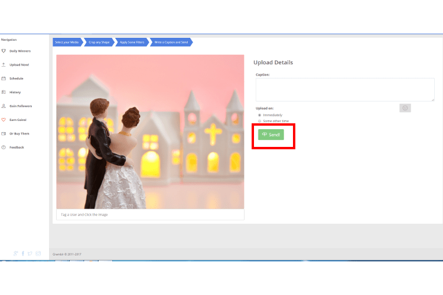Viewport: 443px width, 295px height.
Task: Click the Schedule calendar icon
Action: pyautogui.click(x=4, y=78)
